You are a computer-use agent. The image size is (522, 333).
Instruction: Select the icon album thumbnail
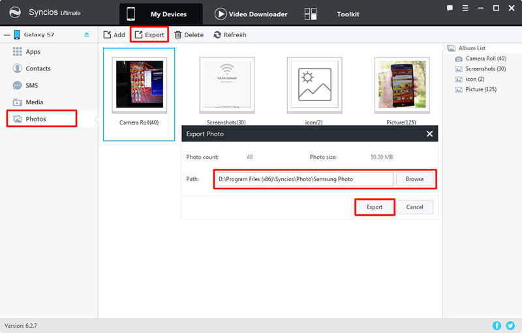click(x=315, y=85)
